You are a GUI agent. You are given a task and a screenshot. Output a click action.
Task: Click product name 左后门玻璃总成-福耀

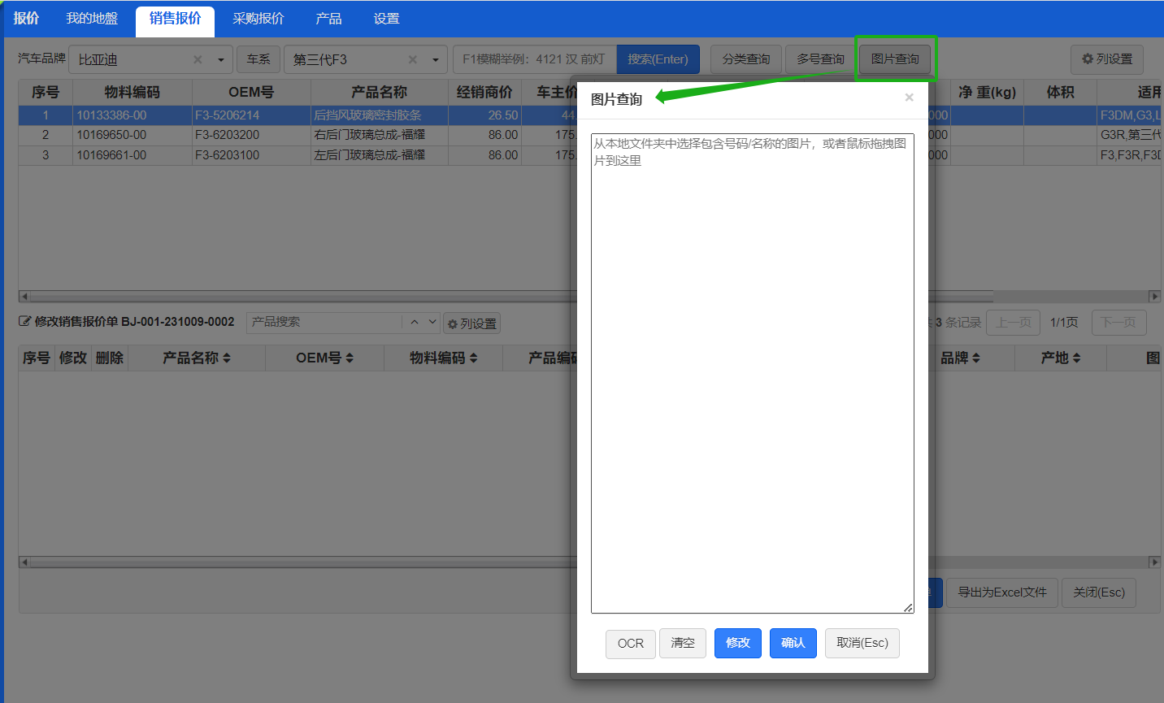[370, 155]
